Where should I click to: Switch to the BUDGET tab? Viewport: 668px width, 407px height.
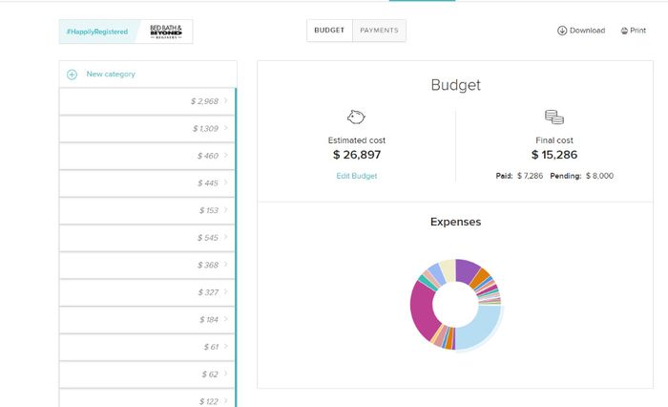click(329, 31)
